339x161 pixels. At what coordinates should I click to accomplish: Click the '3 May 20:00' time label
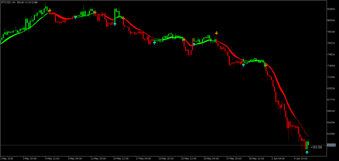(x=29, y=158)
